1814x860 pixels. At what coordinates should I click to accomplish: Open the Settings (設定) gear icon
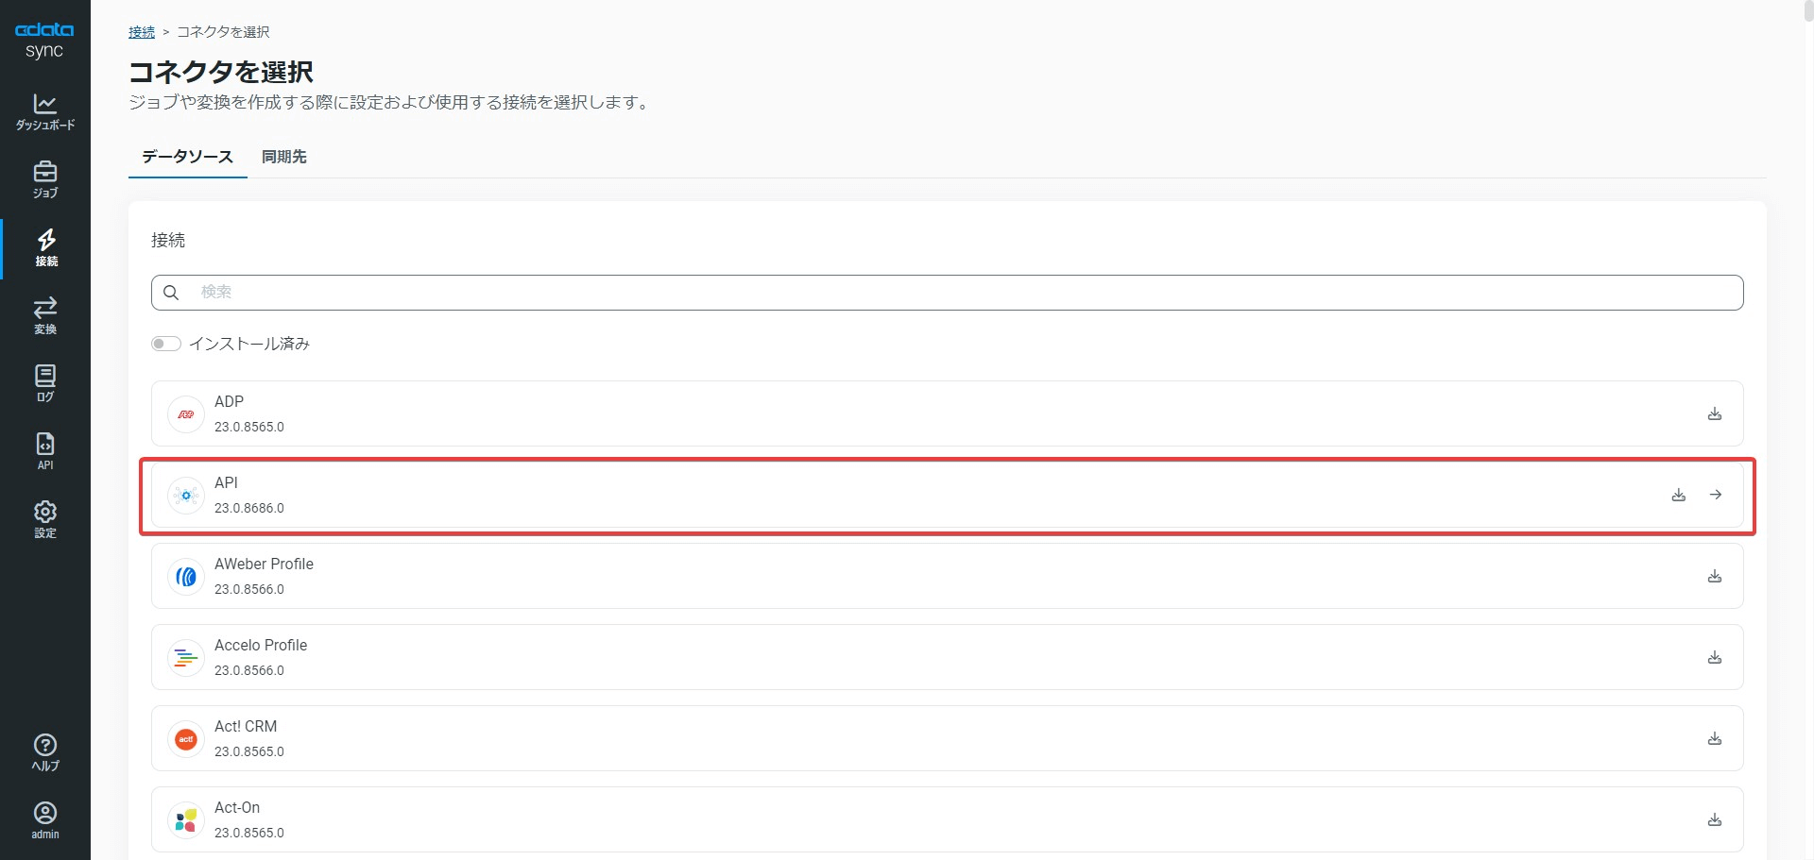45,519
